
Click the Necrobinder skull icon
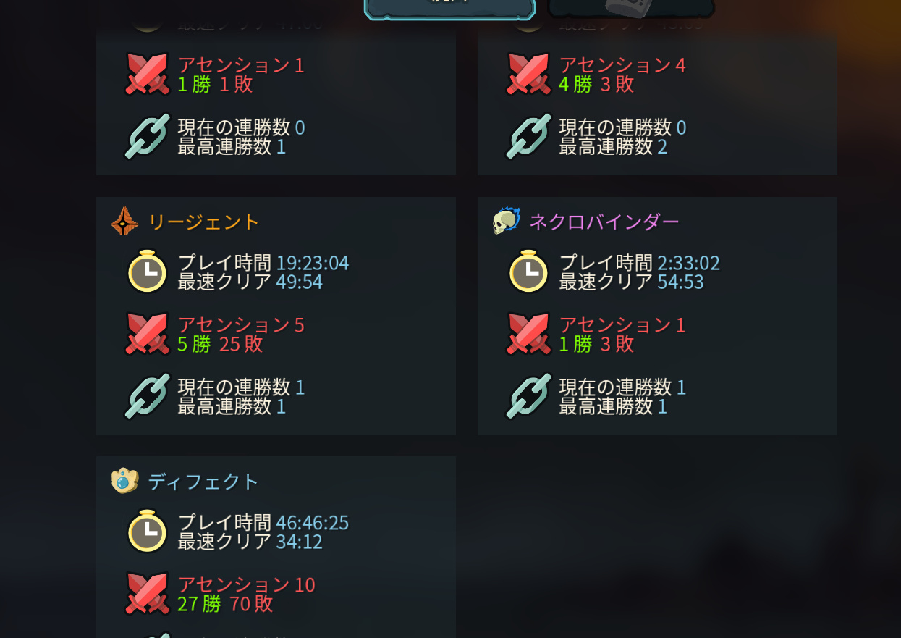pos(506,221)
